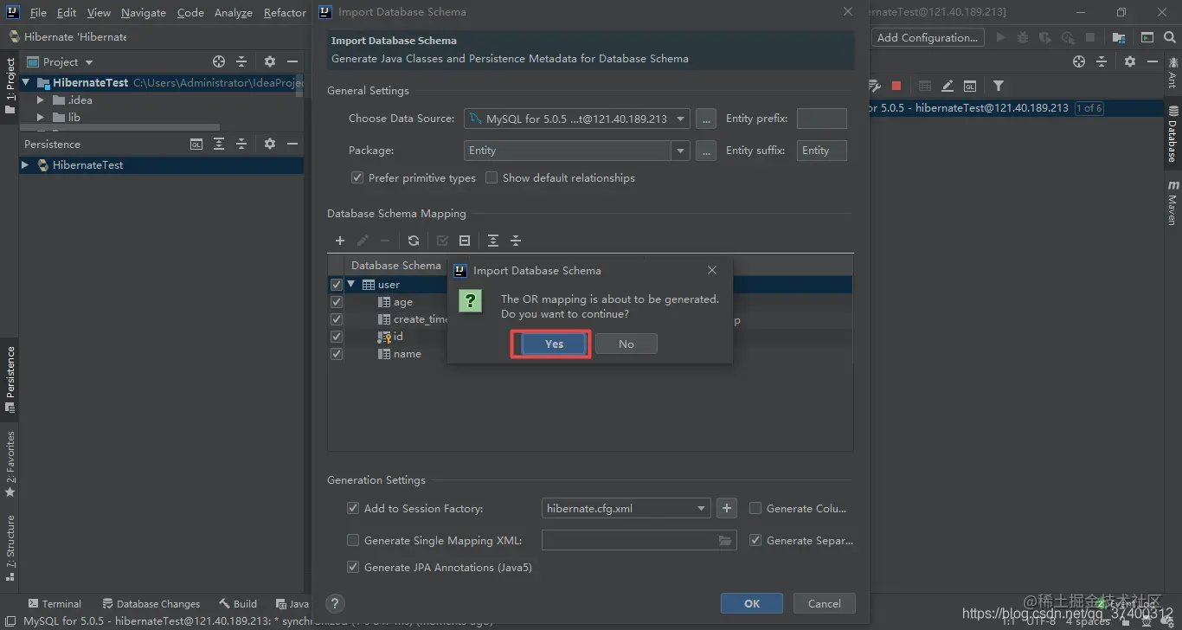Screen dimensions: 1182x630
Task: Open the Choose Data Source dropdown
Action: click(681, 119)
